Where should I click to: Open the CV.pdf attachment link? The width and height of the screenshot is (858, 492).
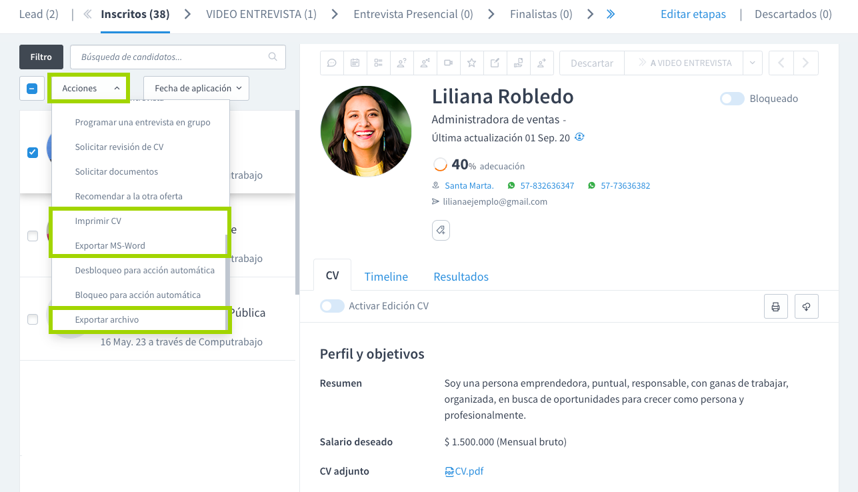click(469, 471)
